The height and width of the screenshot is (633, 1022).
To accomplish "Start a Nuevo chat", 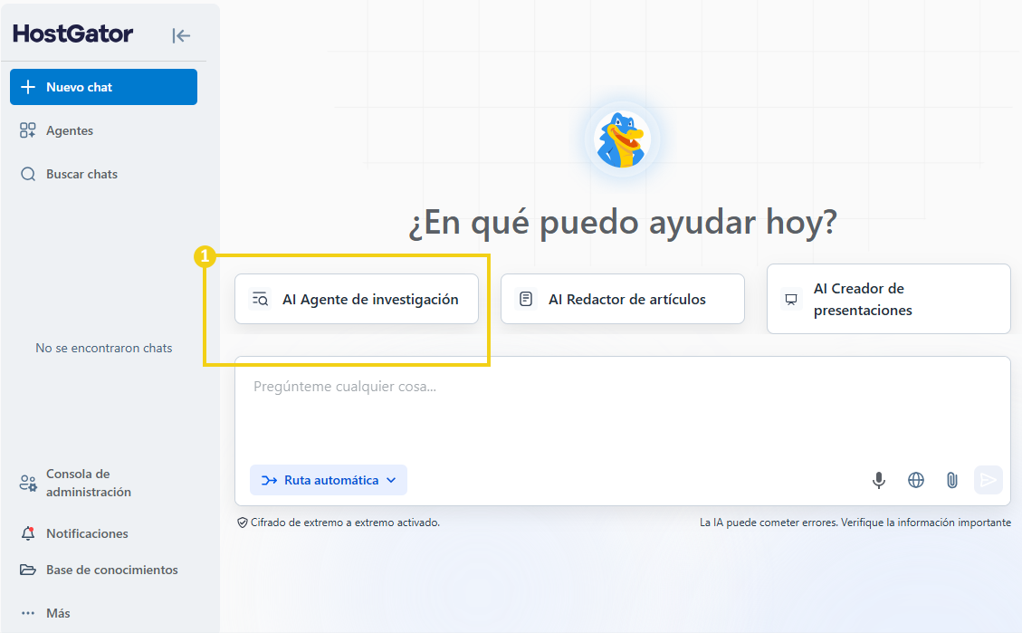I will point(103,87).
